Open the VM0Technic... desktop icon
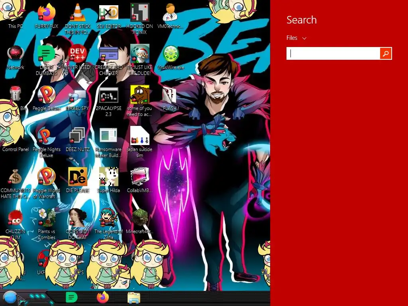Image resolution: width=408 pixels, height=306 pixels. [171, 16]
